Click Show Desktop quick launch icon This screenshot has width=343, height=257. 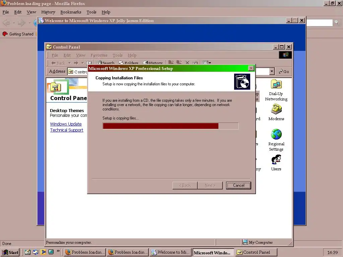(x=51, y=252)
